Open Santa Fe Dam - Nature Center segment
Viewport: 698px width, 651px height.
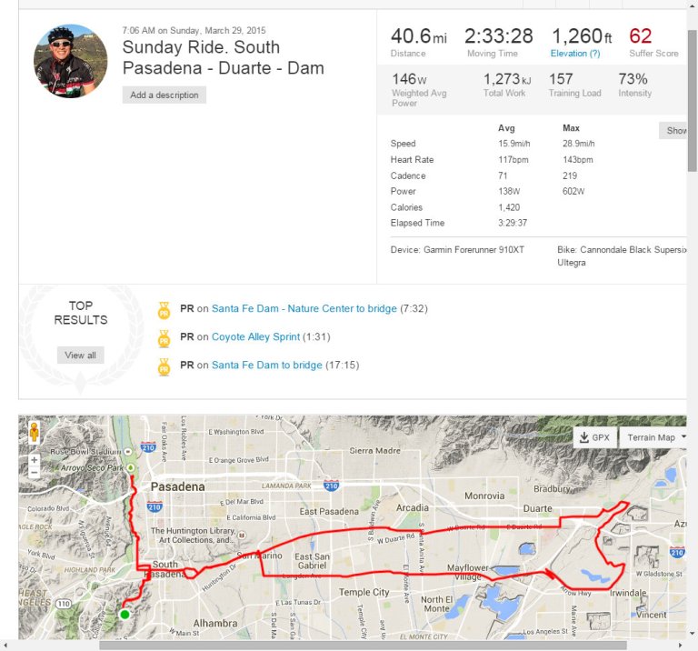(x=304, y=309)
